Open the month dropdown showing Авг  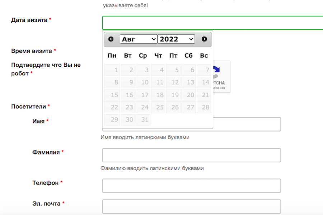139,39
